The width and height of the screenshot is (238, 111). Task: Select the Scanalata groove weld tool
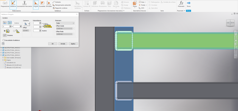point(42,4)
